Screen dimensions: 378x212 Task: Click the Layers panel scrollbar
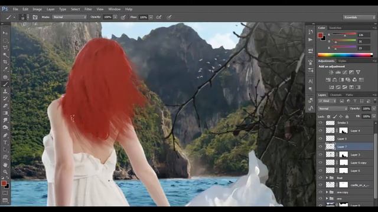click(x=376, y=166)
